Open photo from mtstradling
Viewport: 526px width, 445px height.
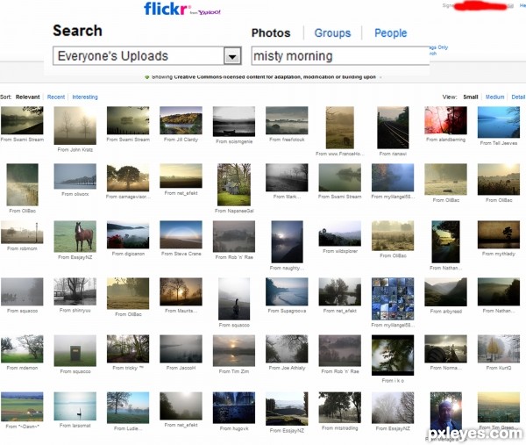click(x=340, y=407)
